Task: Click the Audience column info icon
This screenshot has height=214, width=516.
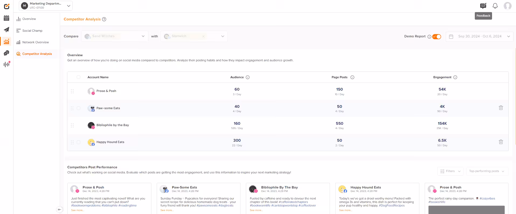Action: (x=247, y=77)
